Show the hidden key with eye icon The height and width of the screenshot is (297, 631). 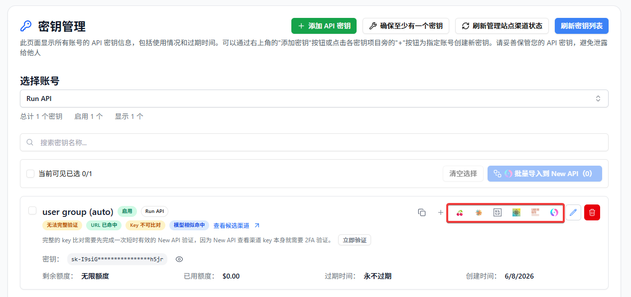pyautogui.click(x=180, y=259)
